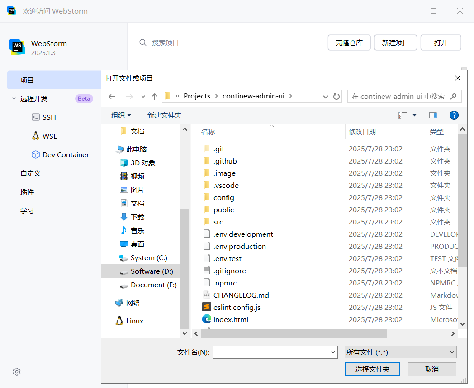Viewport: 474px width, 388px height.
Task: Click the 选择文件夹 button
Action: click(372, 369)
